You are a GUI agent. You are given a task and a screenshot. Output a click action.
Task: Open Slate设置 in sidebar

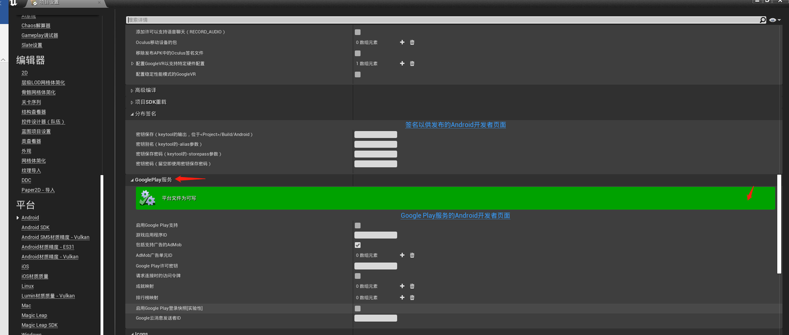pyautogui.click(x=32, y=46)
